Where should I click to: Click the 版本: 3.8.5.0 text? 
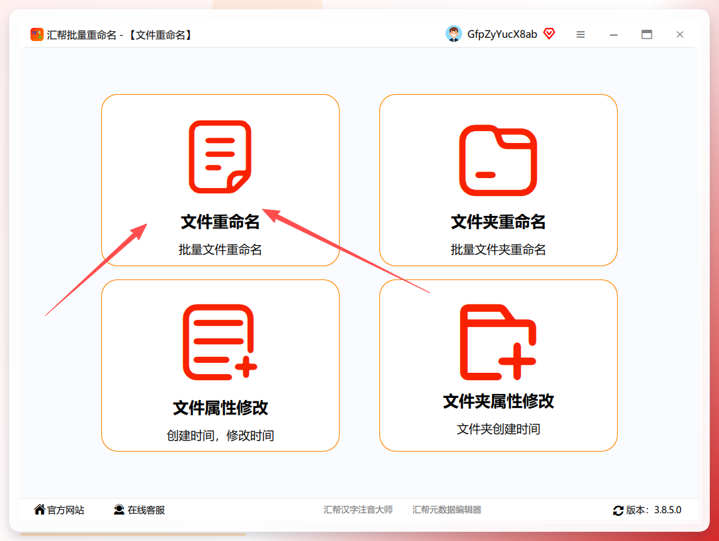[654, 510]
